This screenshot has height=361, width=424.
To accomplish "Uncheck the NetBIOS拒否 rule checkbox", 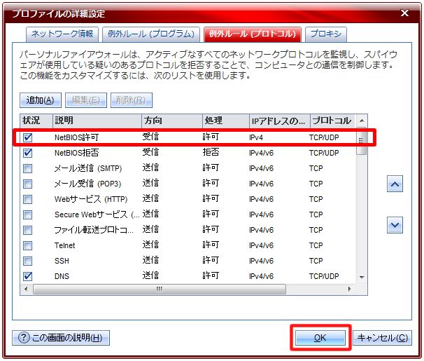I will 28,153.
